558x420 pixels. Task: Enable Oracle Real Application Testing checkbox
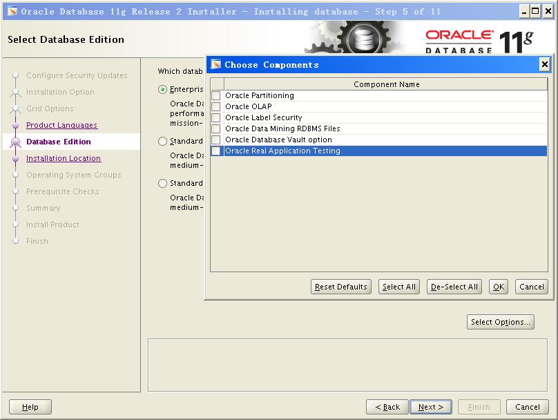(216, 151)
